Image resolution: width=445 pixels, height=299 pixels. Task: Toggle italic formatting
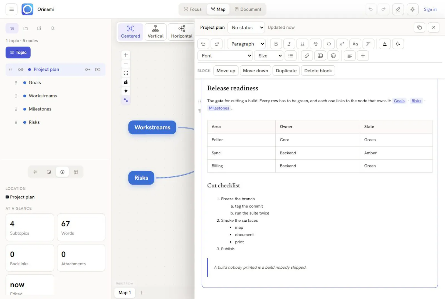pyautogui.click(x=289, y=44)
